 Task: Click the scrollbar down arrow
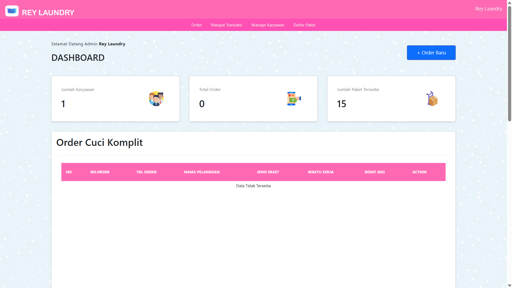click(x=509, y=286)
